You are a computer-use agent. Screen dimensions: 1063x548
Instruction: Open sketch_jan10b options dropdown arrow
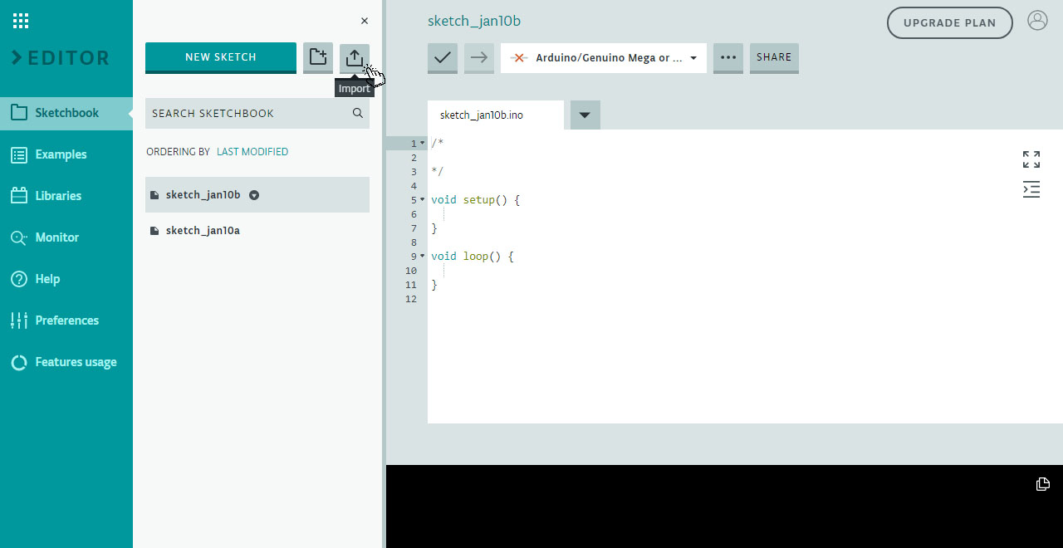click(x=255, y=195)
